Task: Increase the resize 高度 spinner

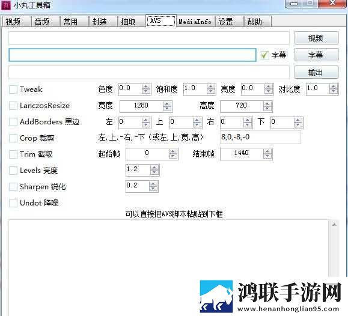Action: (x=267, y=104)
